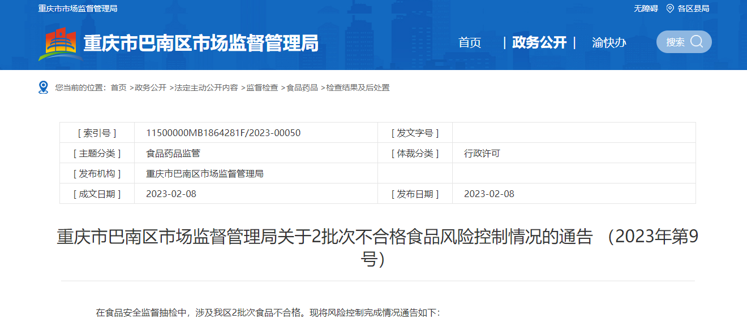Go to 监督检查 in breadcrumb
Viewport: 747px width, 323px height.
pos(262,88)
